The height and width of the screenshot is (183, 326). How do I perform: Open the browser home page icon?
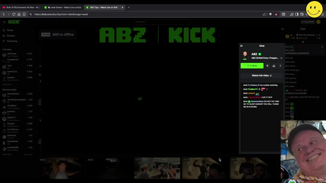pyautogui.click(x=19, y=14)
